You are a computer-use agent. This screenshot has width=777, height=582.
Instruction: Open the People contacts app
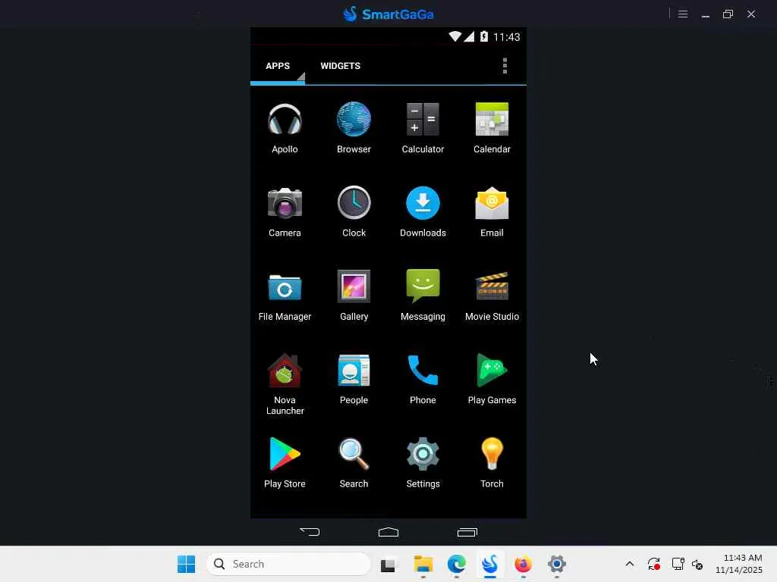coord(354,379)
